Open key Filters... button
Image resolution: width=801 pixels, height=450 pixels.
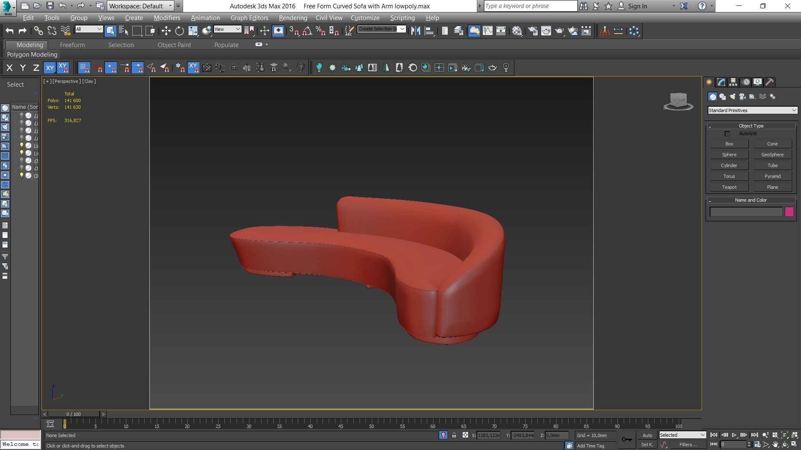pos(688,445)
